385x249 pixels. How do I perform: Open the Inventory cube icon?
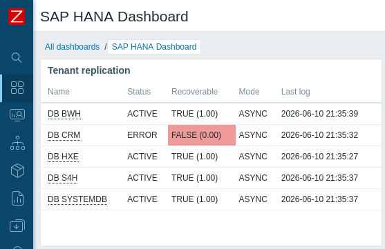[x=17, y=170]
